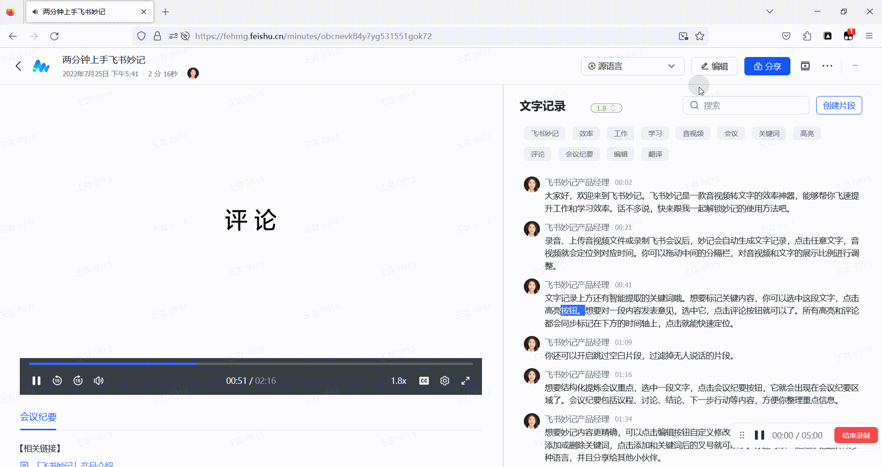Viewport: 882px width, 467px height.
Task: Open the site lock security info
Action: [x=157, y=36]
